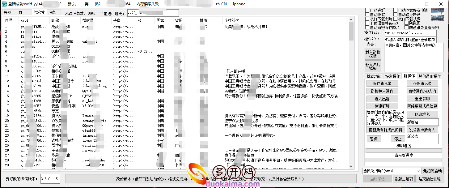Switch to the 好友 tab

coord(7,13)
